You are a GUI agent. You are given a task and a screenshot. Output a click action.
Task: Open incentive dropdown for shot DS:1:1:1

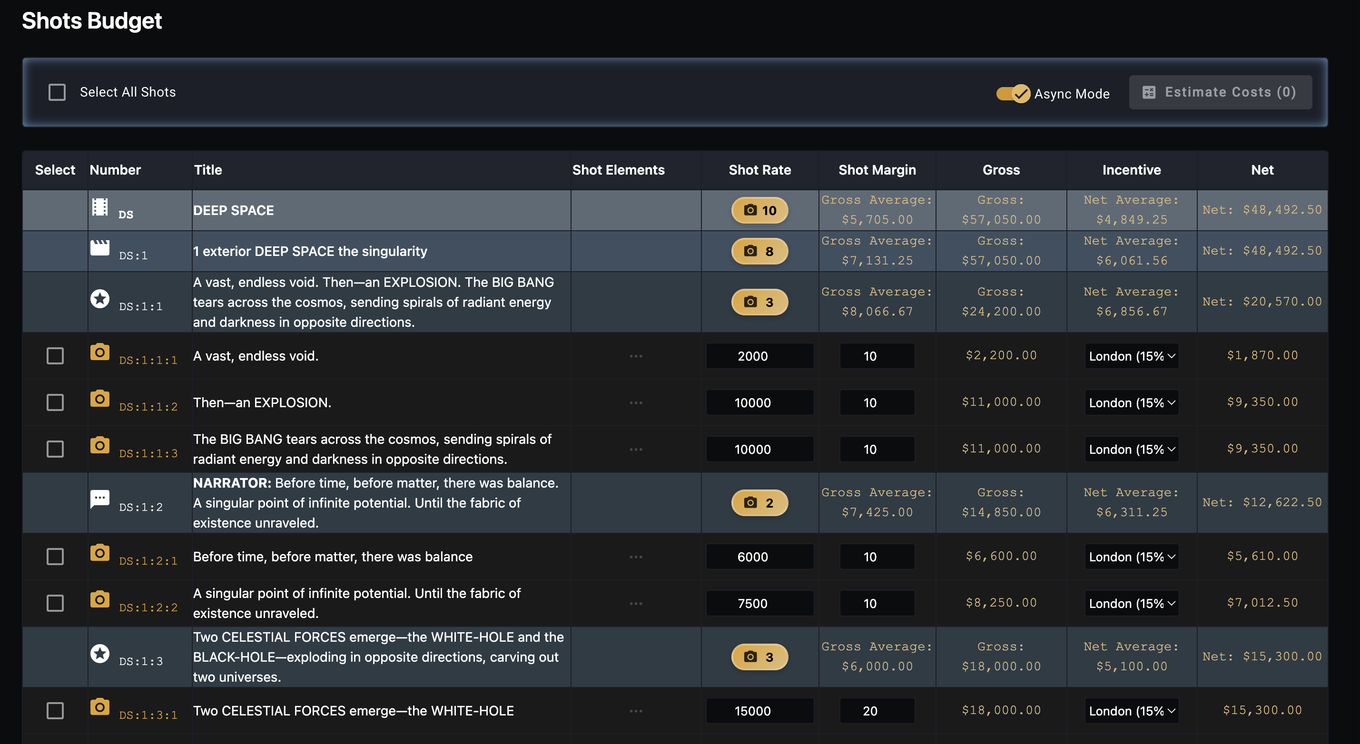[1132, 356]
